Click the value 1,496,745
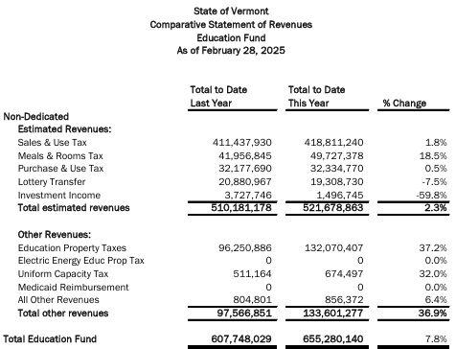This screenshot has height=349, width=456. 340,195
